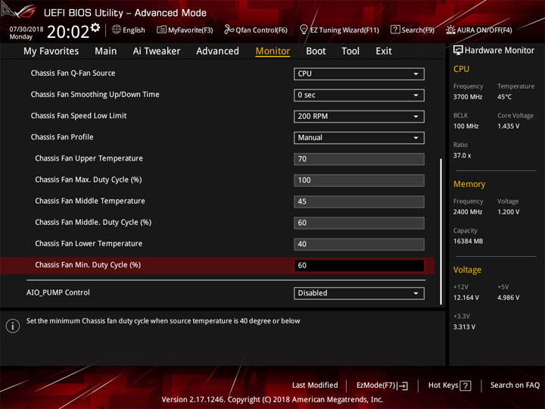
Task: Open MyFavorite(F3) menu
Action: [185, 30]
